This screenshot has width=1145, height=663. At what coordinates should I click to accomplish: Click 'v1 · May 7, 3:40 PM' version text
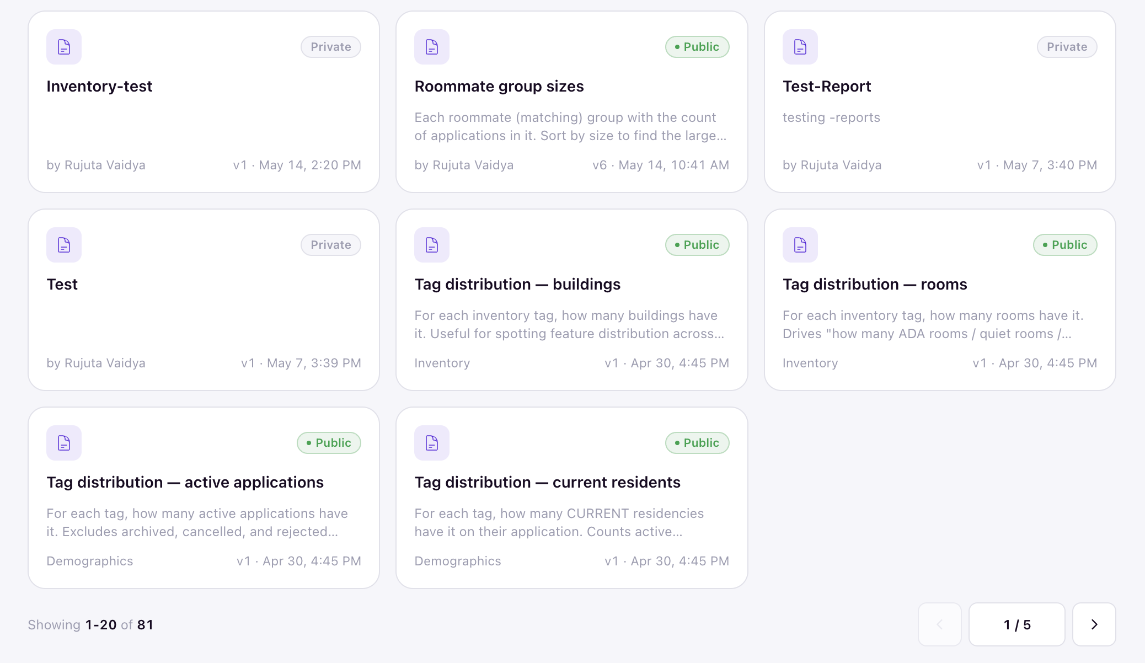coord(1037,165)
